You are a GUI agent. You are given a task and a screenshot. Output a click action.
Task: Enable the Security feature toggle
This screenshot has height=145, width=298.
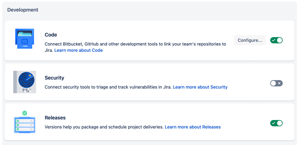tap(276, 83)
